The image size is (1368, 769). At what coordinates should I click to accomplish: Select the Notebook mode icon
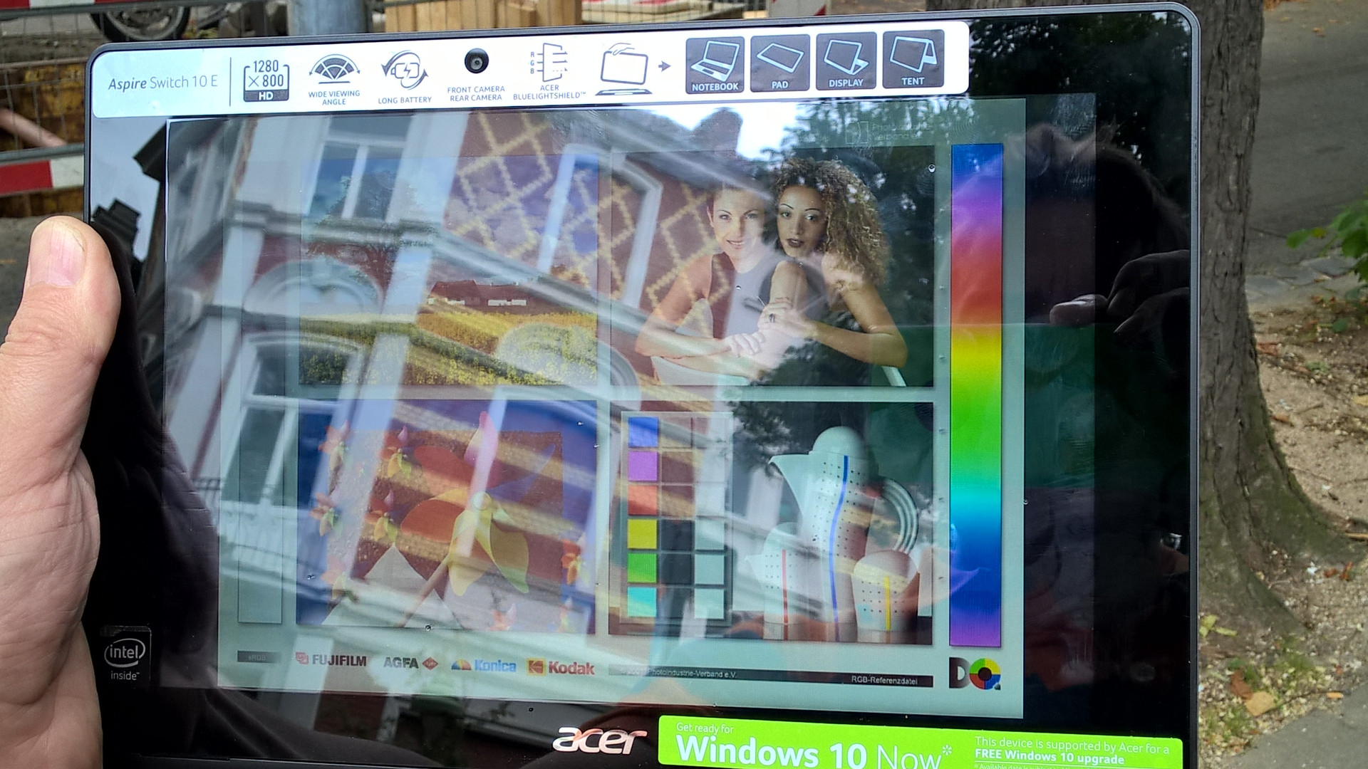click(x=715, y=66)
